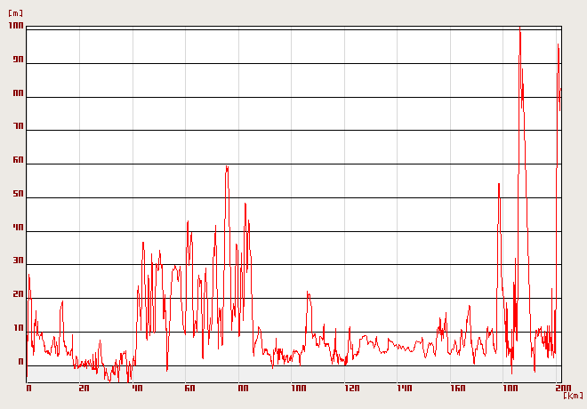Click the [m] unit label above the vertical axis
Image resolution: width=587 pixels, height=409 pixels.
click(15, 13)
